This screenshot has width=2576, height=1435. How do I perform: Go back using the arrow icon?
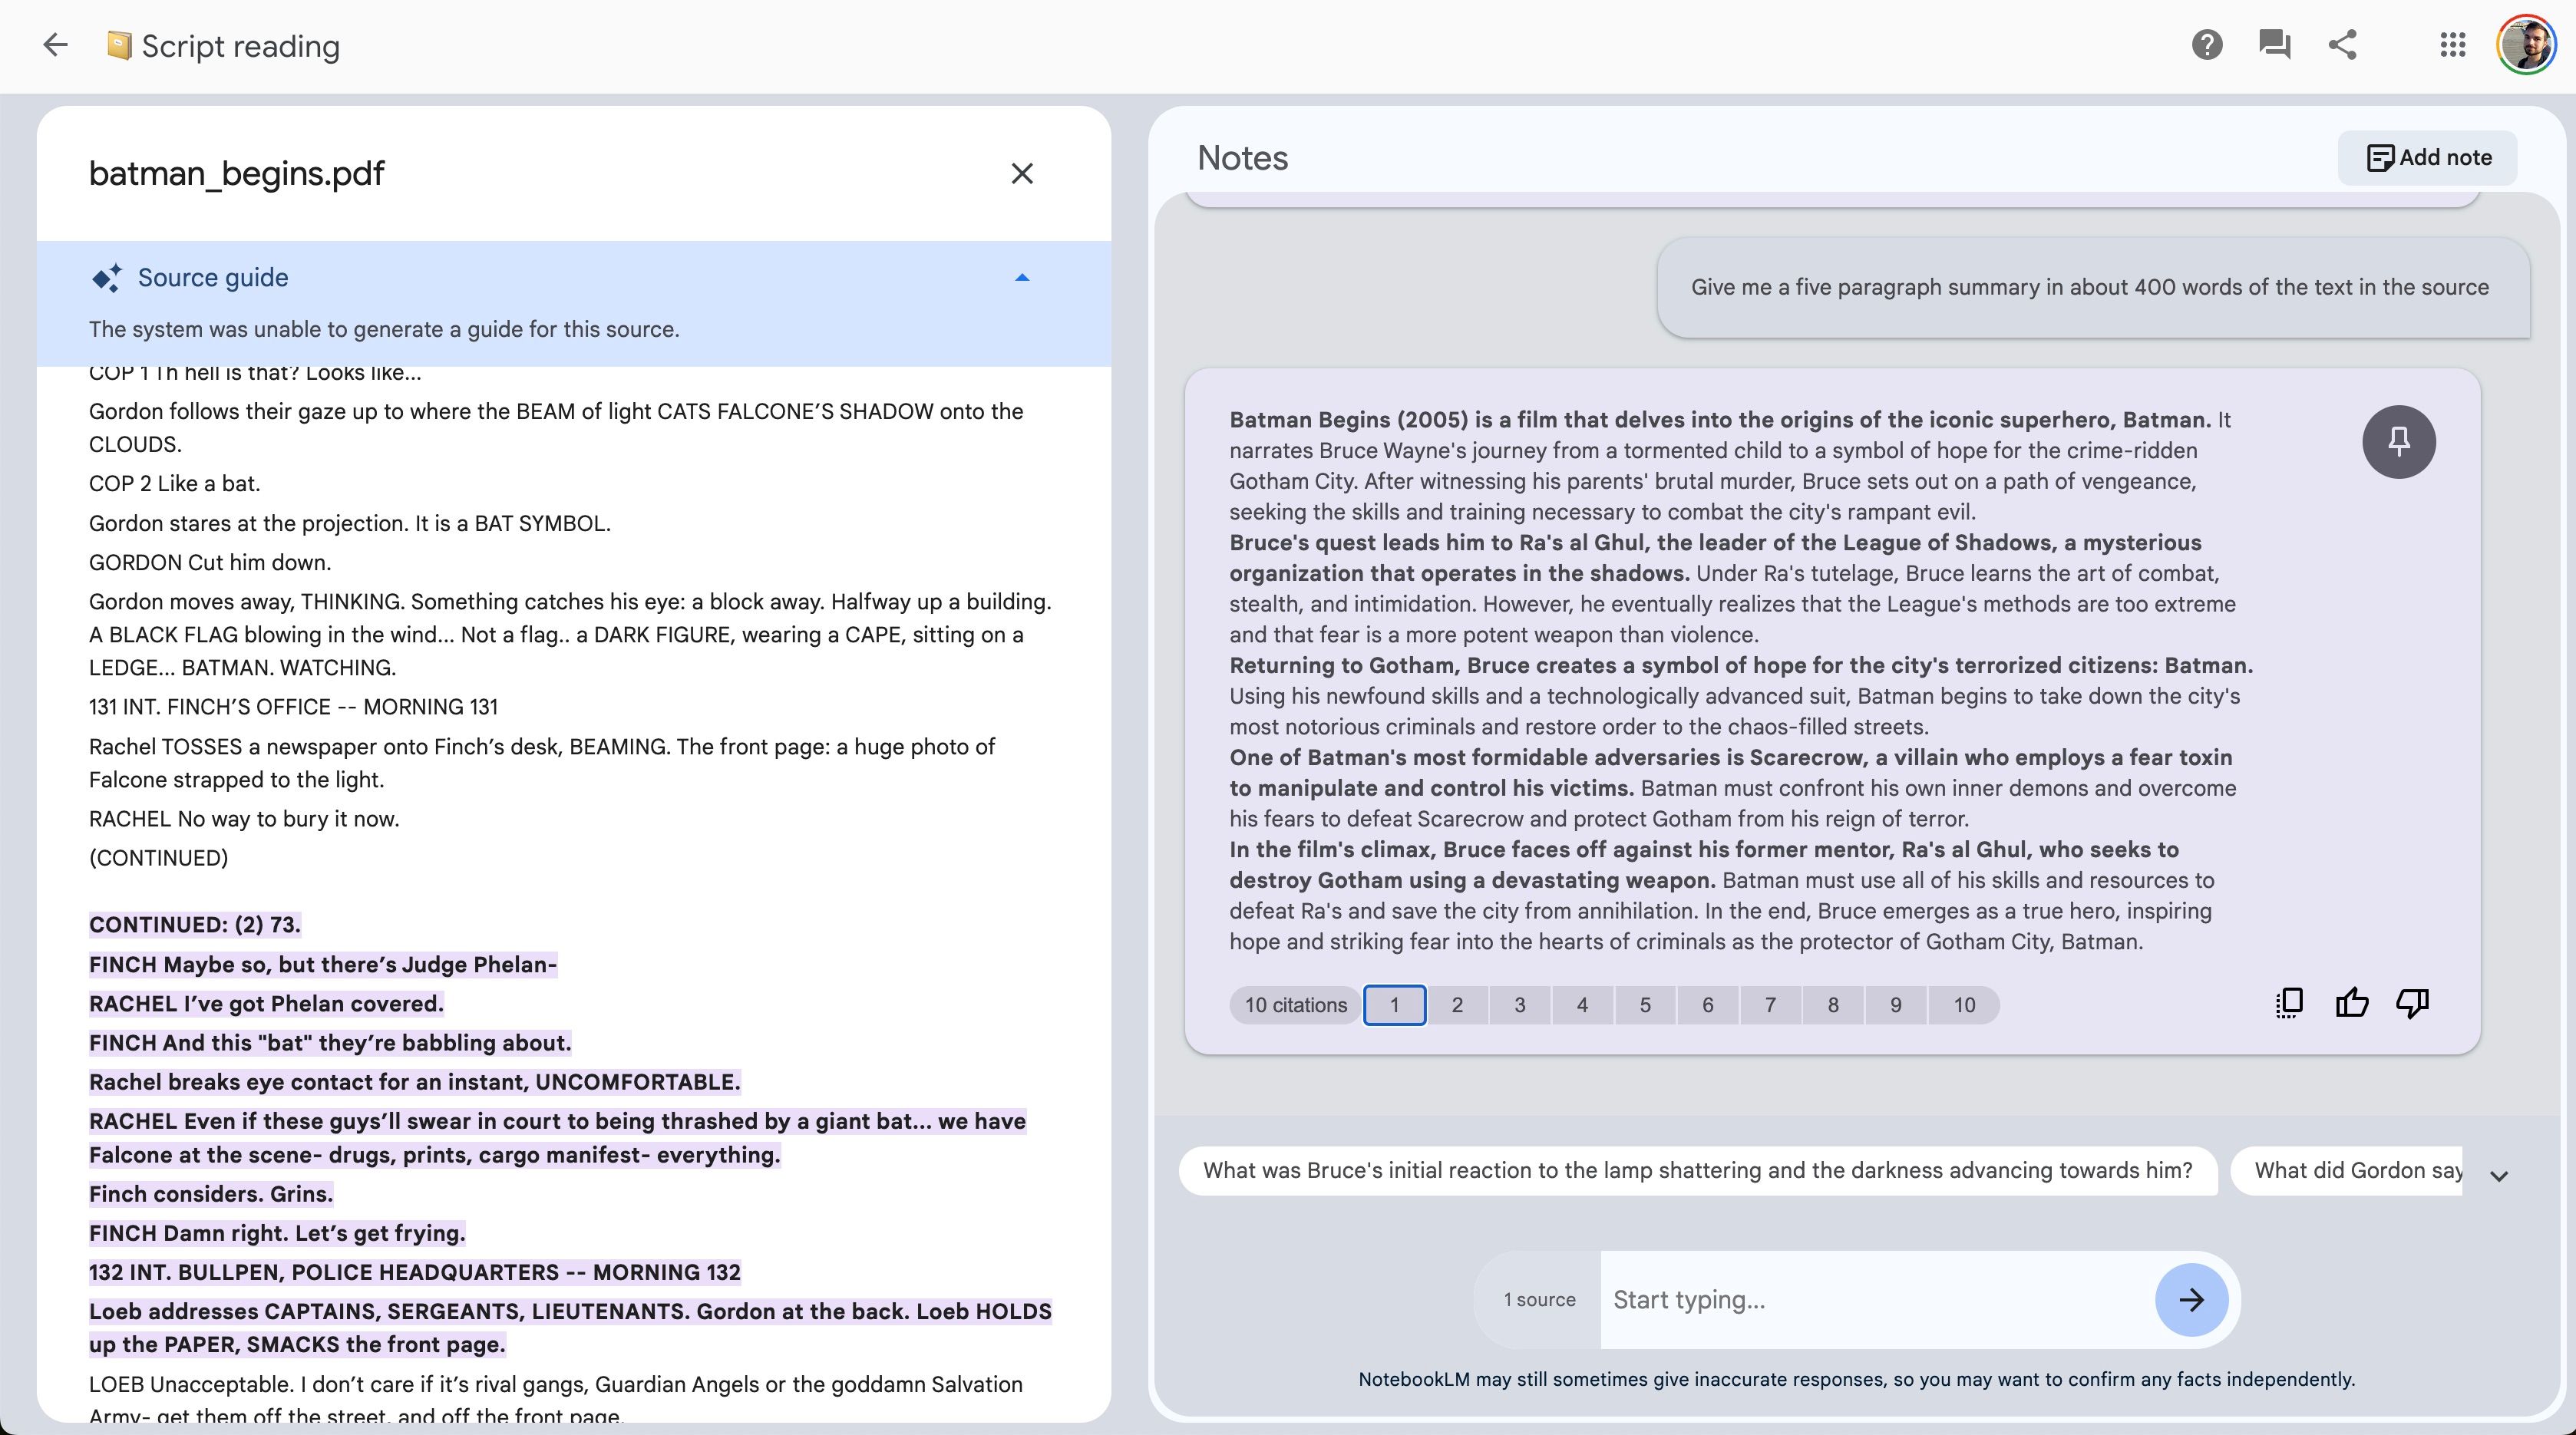tap(55, 45)
